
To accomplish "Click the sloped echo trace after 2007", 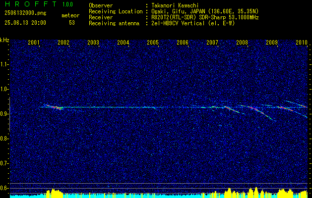I will point(232,109).
